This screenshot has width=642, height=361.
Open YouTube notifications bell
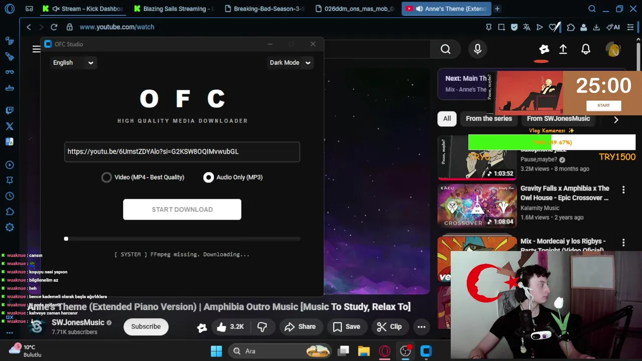[x=585, y=49]
